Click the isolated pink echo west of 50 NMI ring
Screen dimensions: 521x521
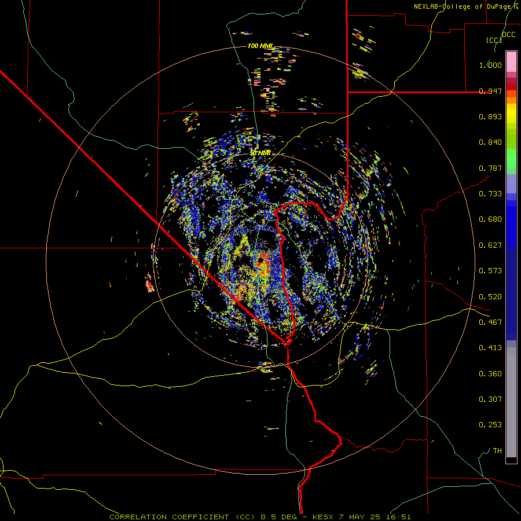click(149, 285)
